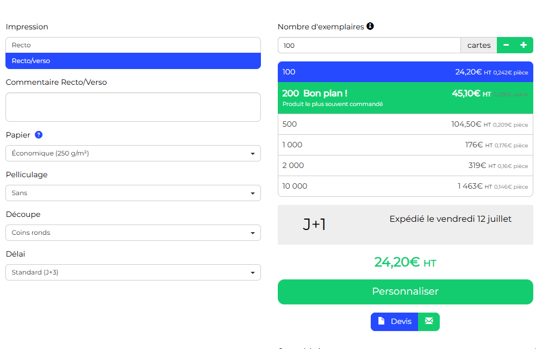Select the 2 000 quantity row
Image resolution: width=536 pixels, height=349 pixels.
(405, 165)
